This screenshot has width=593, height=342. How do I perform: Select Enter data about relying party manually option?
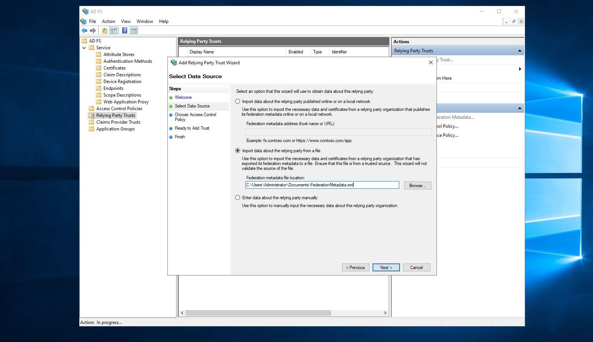tap(237, 198)
